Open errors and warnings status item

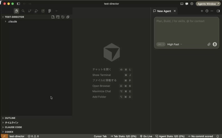coord(33,136)
